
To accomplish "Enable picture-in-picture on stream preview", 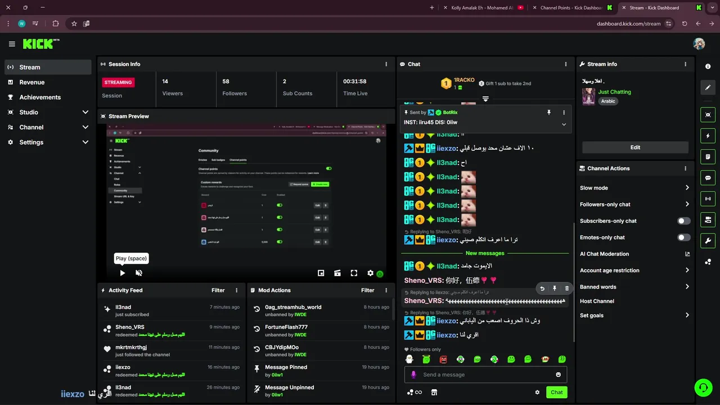I will (321, 273).
